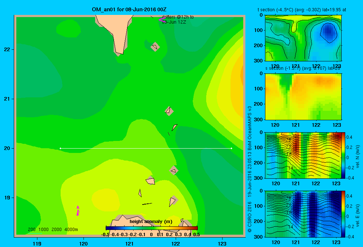Click the '200' depth legend entry
Image resolution: width=363 pixels, height=247 pixels.
click(x=32, y=230)
